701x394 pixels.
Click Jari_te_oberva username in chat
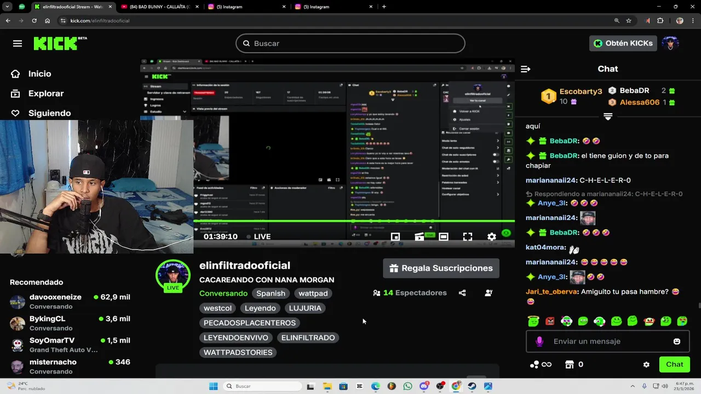click(x=552, y=292)
